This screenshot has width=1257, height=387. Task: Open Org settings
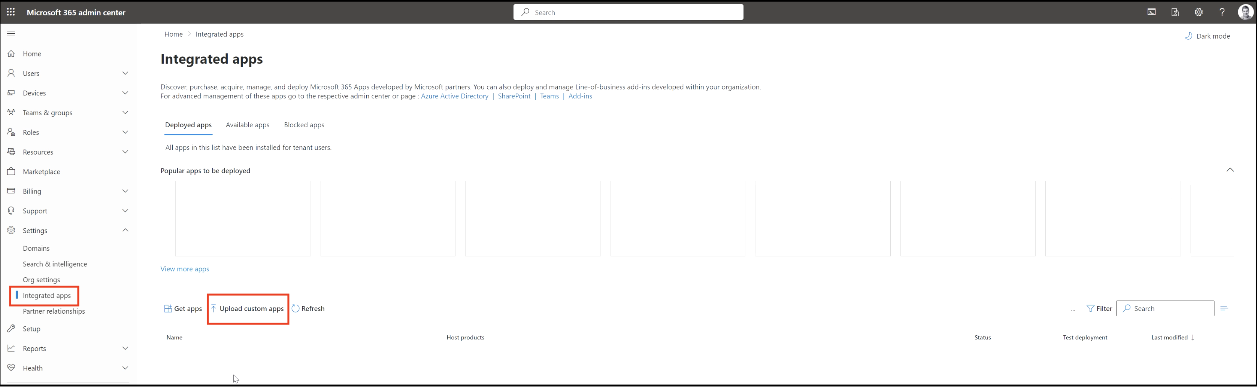(x=42, y=280)
